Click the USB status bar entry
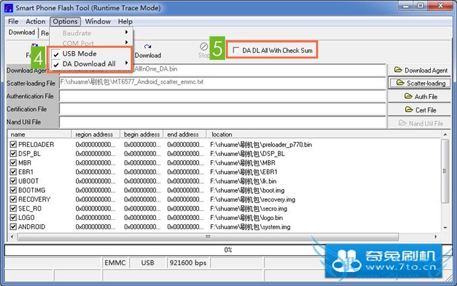The height and width of the screenshot is (286, 457). tap(148, 262)
